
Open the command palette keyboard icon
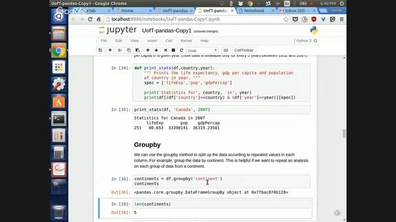(226, 50)
